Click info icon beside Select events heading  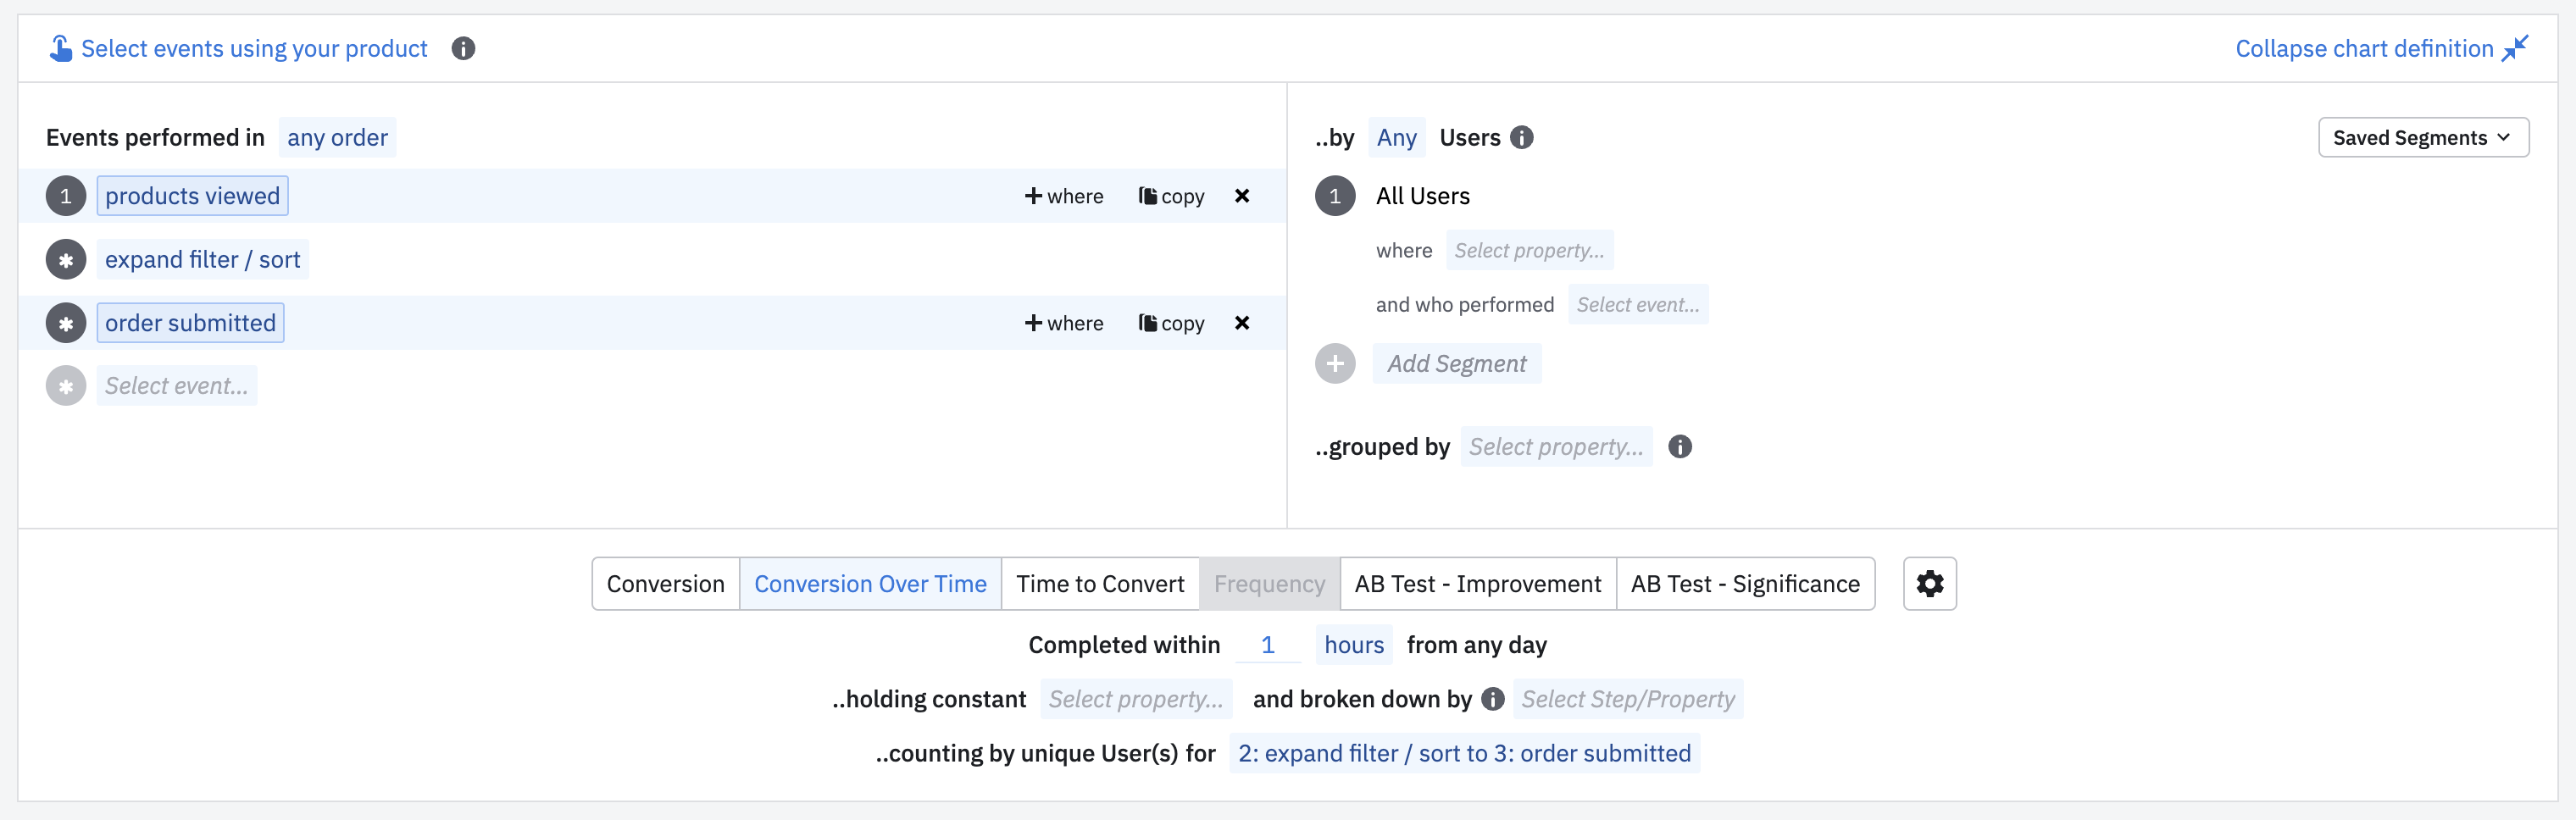point(463,48)
